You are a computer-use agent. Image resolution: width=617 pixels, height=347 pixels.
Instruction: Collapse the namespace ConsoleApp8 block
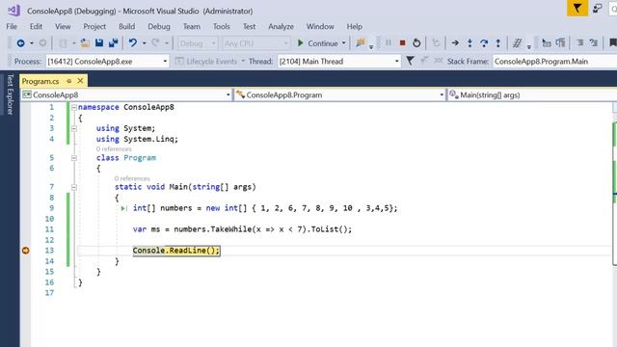pos(74,107)
